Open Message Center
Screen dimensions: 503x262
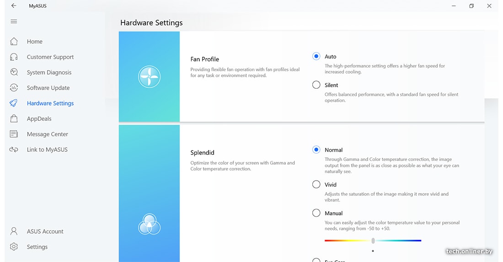tap(48, 134)
